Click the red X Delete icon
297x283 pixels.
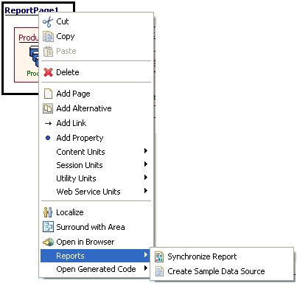[x=48, y=72]
